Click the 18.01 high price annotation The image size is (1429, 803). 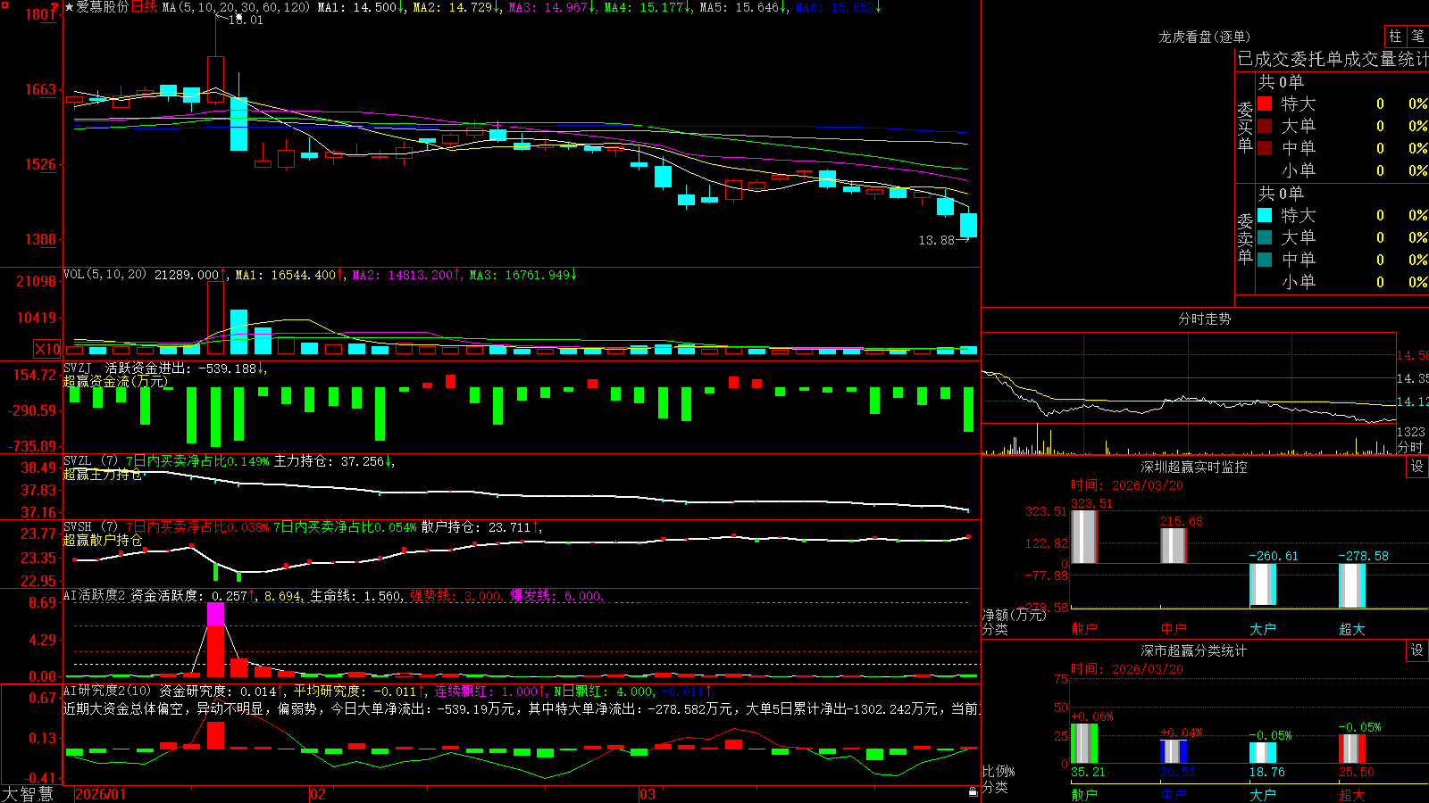pyautogui.click(x=246, y=20)
